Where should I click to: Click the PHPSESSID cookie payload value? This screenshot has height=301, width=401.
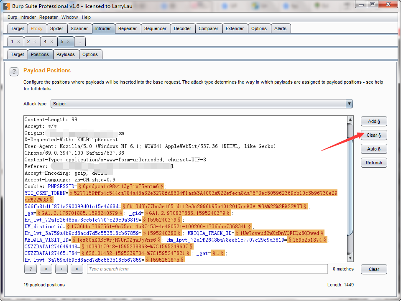121,186
